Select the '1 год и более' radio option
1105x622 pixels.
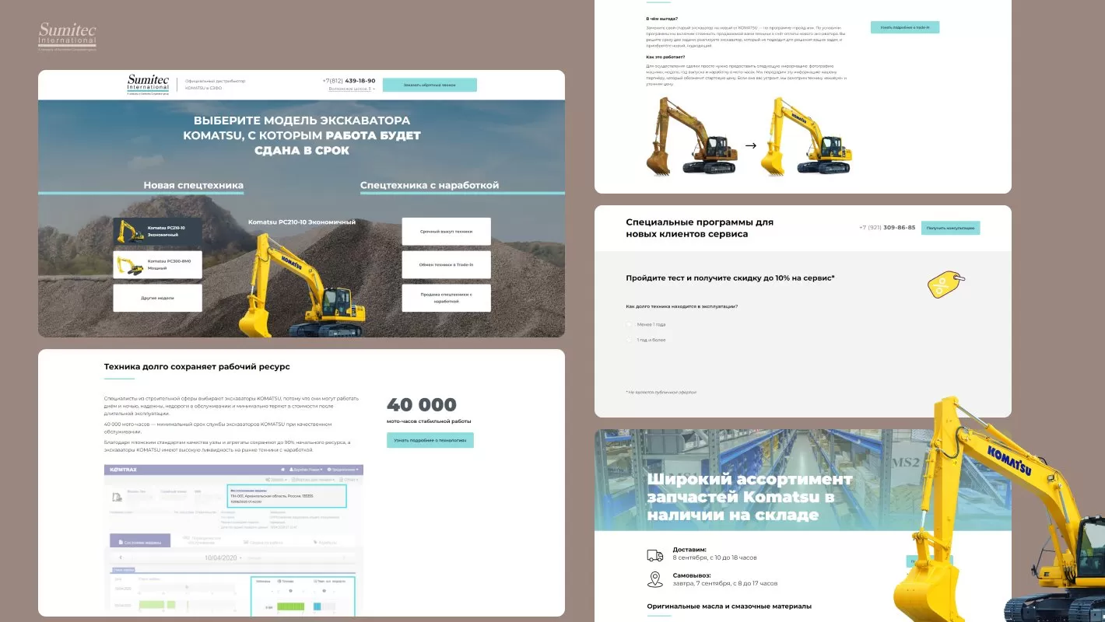pos(630,340)
